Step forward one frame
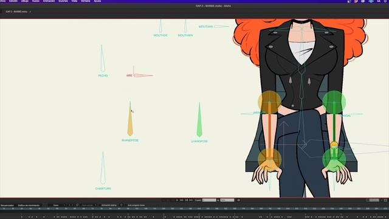The width and height of the screenshot is (389, 219). (182, 200)
